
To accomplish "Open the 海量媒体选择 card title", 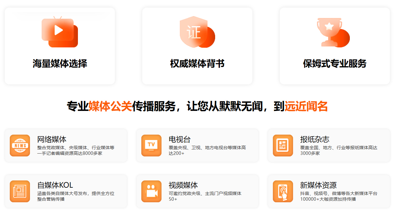I will (60, 64).
